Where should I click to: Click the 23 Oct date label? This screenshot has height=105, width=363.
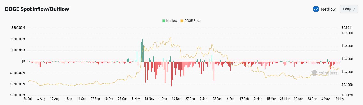point(123,99)
